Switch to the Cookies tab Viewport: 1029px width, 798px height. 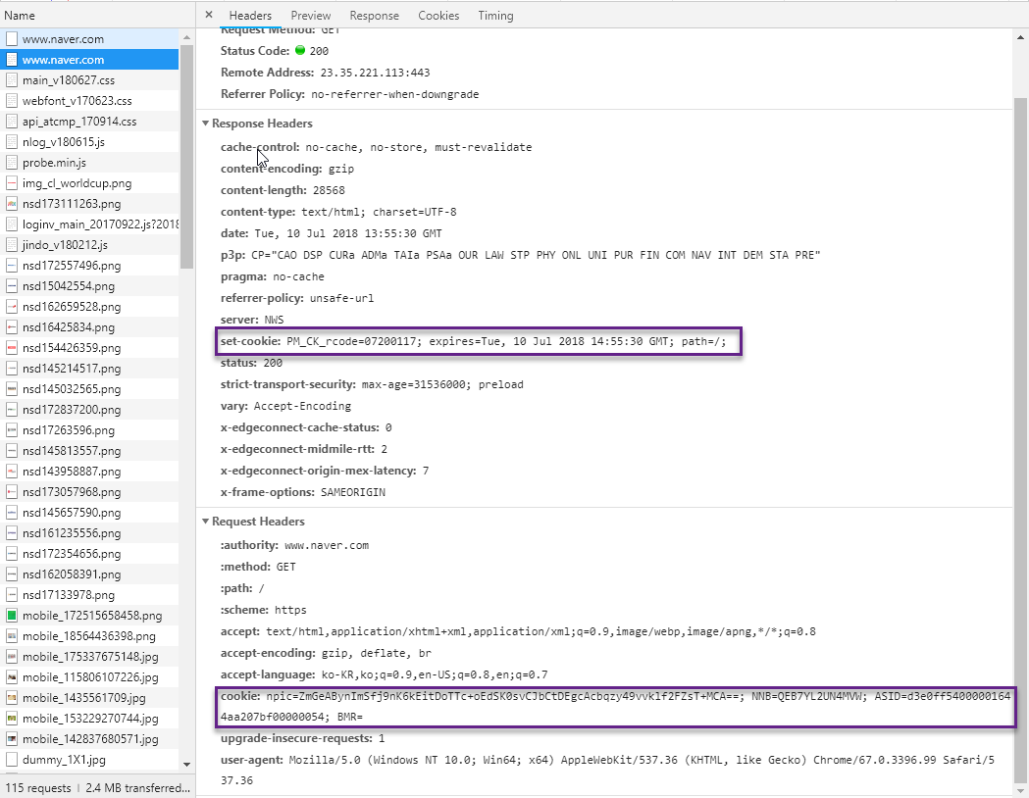click(x=438, y=16)
